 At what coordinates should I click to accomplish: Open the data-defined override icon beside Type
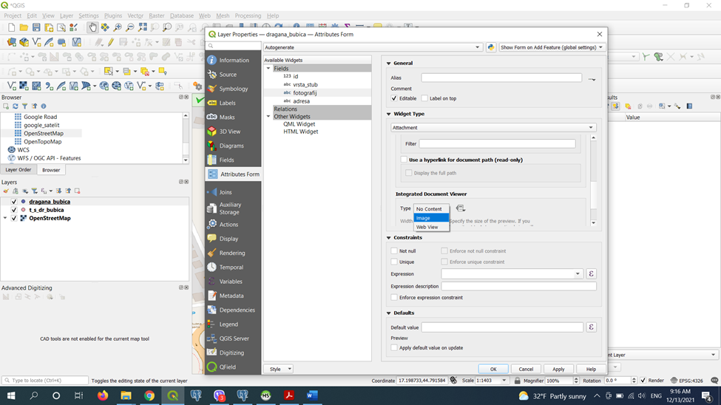[x=460, y=208]
